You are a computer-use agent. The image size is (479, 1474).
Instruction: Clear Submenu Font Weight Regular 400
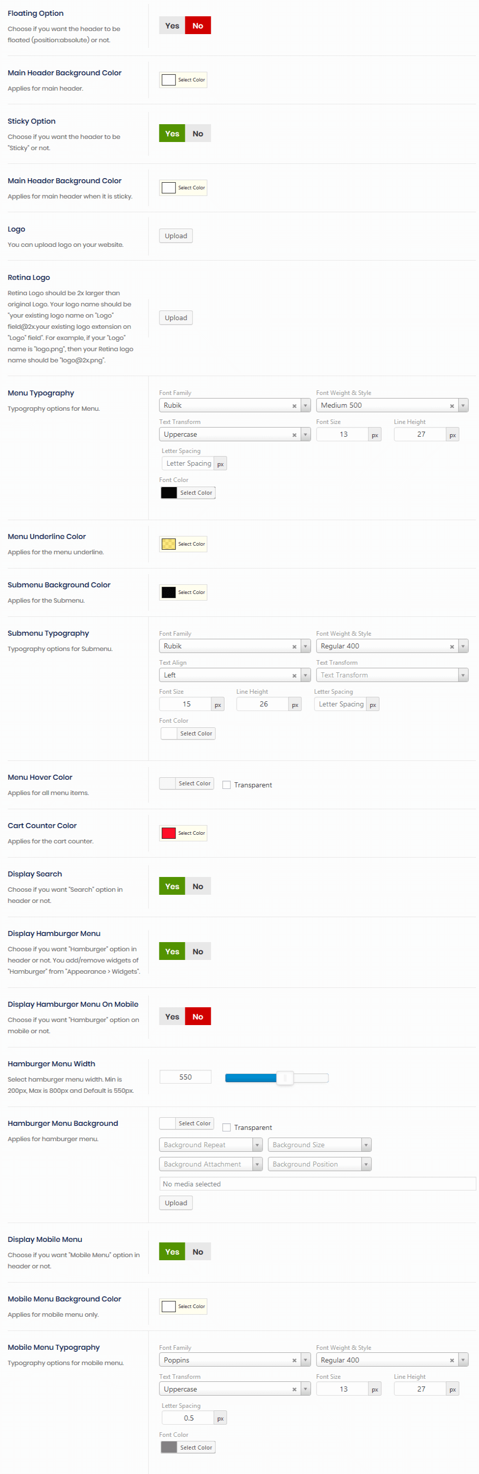tap(452, 646)
